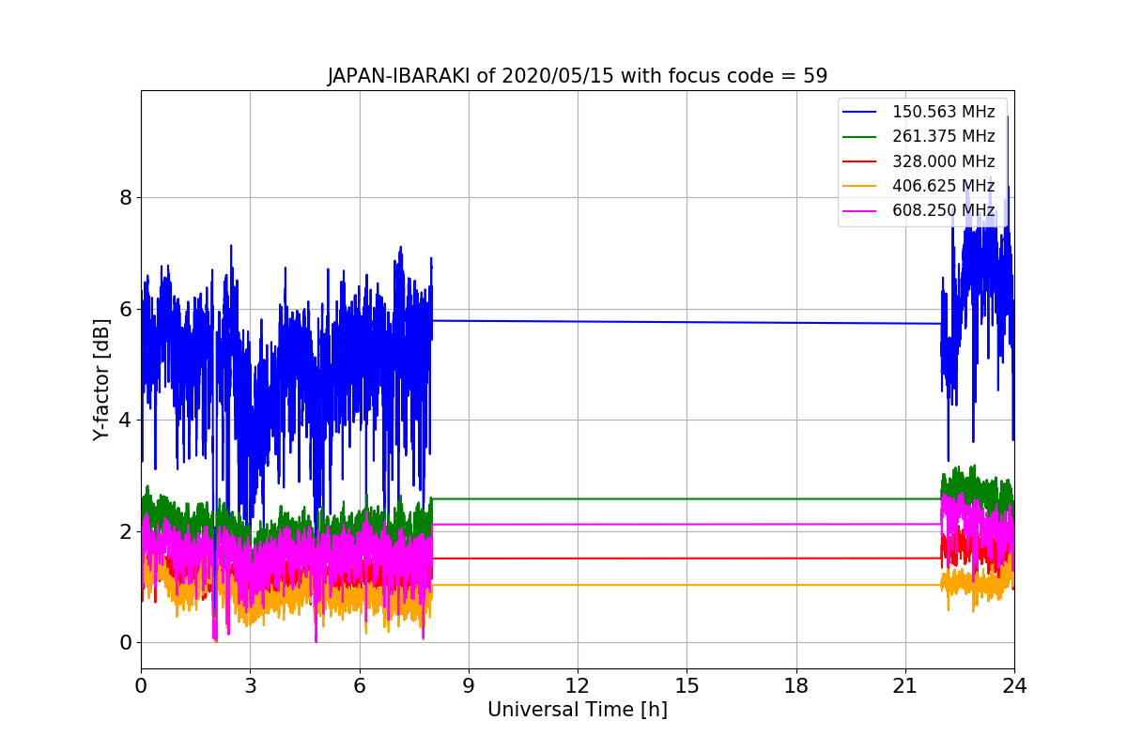Click x-axis tick label 21
Screen dimensions: 1127x751
click(x=905, y=685)
